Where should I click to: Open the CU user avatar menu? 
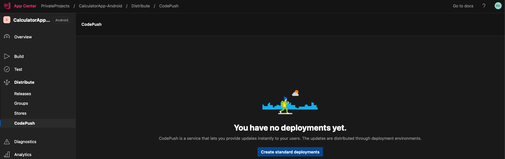click(x=498, y=6)
